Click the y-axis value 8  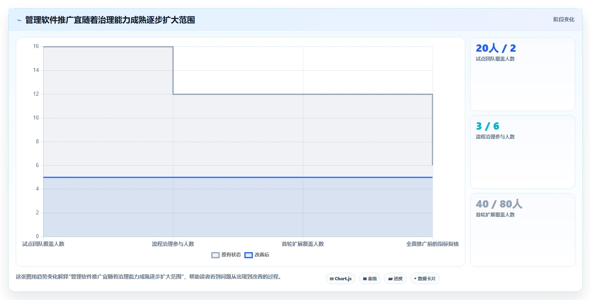pos(37,142)
